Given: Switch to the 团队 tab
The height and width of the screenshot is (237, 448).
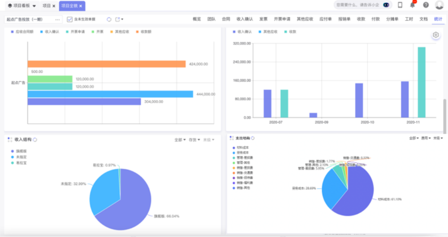Looking at the screenshot, I should (x=211, y=19).
